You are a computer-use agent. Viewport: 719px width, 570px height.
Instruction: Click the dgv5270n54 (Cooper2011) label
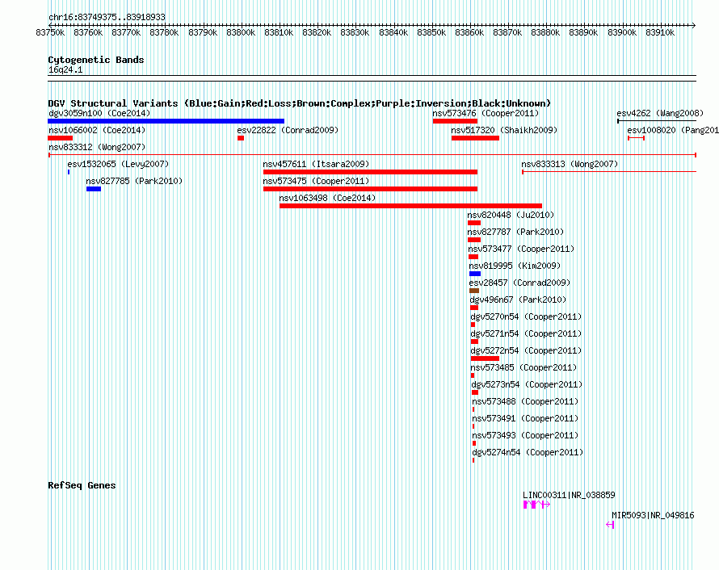pos(526,316)
